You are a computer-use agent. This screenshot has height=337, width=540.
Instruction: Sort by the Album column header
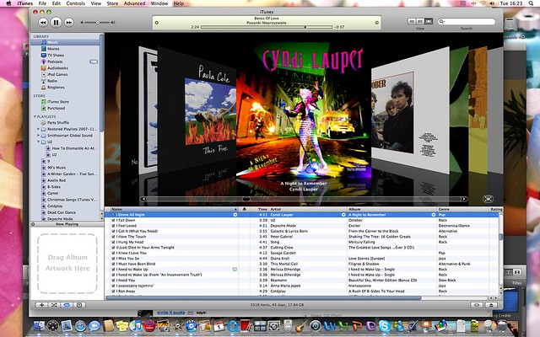391,209
